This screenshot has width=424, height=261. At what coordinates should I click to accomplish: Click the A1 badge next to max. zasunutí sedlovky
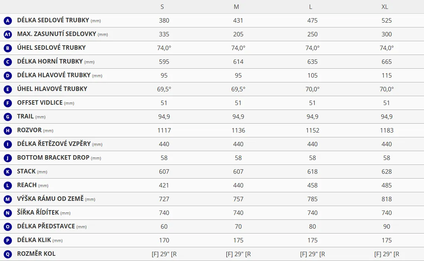point(8,35)
